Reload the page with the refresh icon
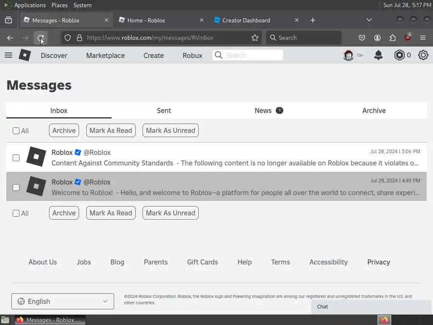The height and width of the screenshot is (325, 433). [x=41, y=38]
